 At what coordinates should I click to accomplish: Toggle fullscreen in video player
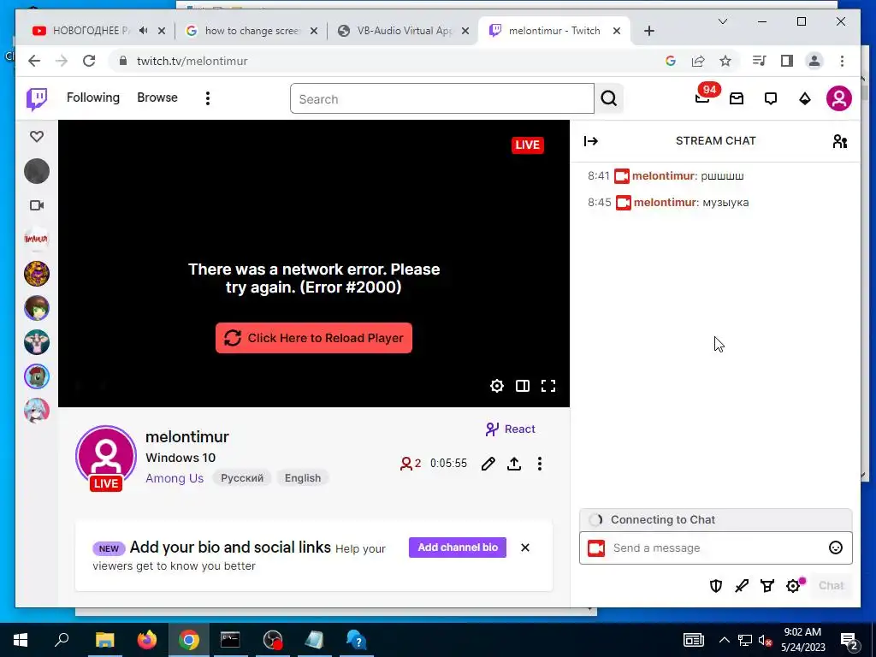(548, 386)
